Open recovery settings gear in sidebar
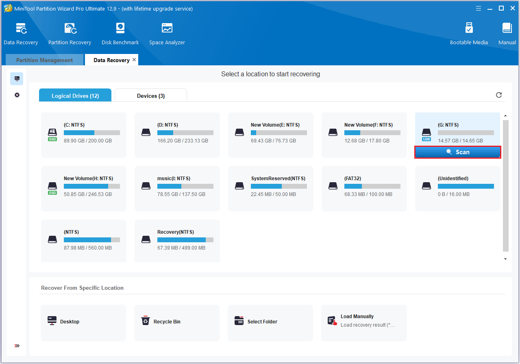 (17, 95)
